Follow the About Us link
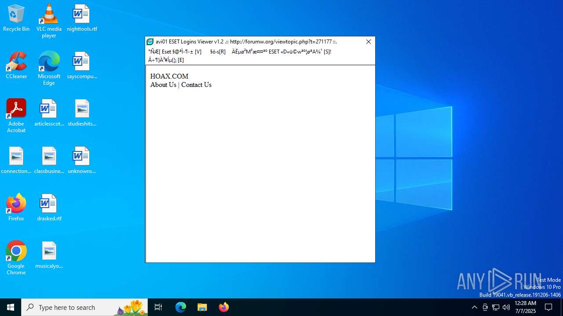The height and width of the screenshot is (316, 563). (x=163, y=85)
